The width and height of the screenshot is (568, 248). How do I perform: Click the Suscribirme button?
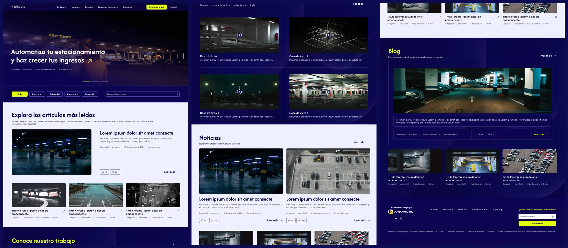click(x=537, y=224)
